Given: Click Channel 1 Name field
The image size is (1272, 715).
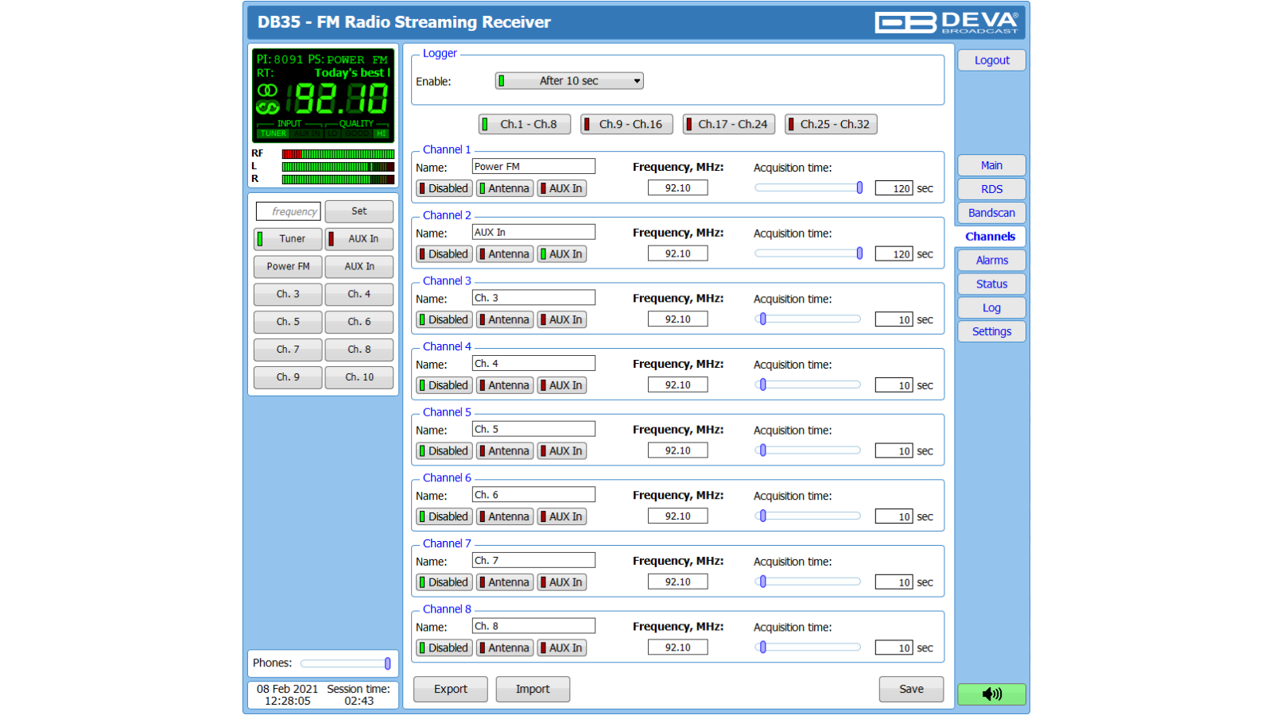Looking at the screenshot, I should [x=533, y=167].
